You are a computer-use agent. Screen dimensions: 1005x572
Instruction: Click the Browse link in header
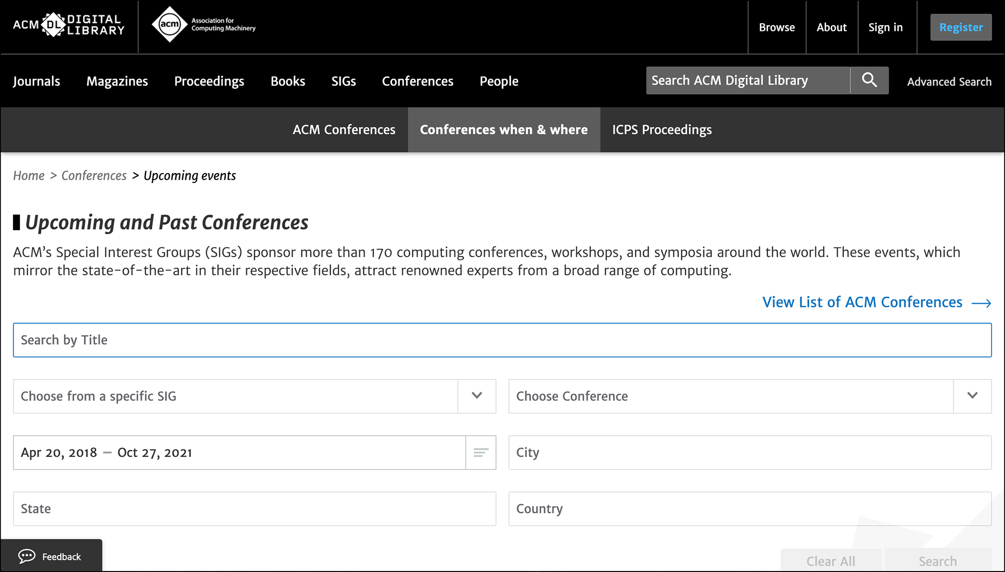pos(777,27)
